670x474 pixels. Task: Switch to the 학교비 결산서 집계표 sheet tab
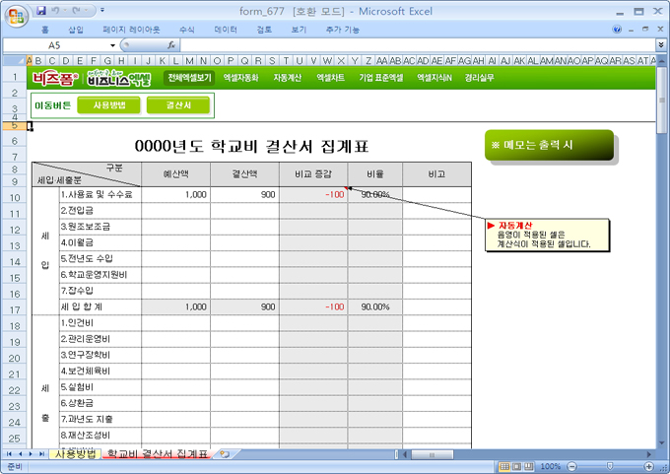coord(158,453)
